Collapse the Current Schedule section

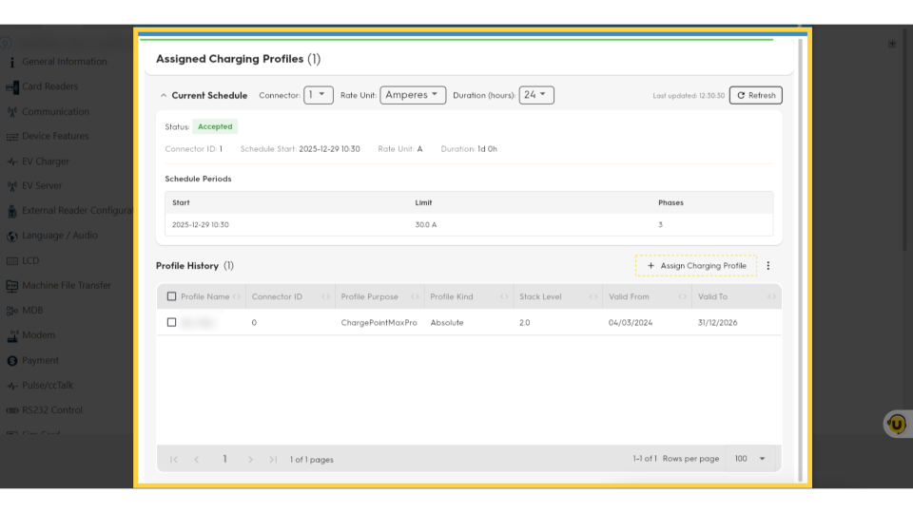tap(164, 96)
